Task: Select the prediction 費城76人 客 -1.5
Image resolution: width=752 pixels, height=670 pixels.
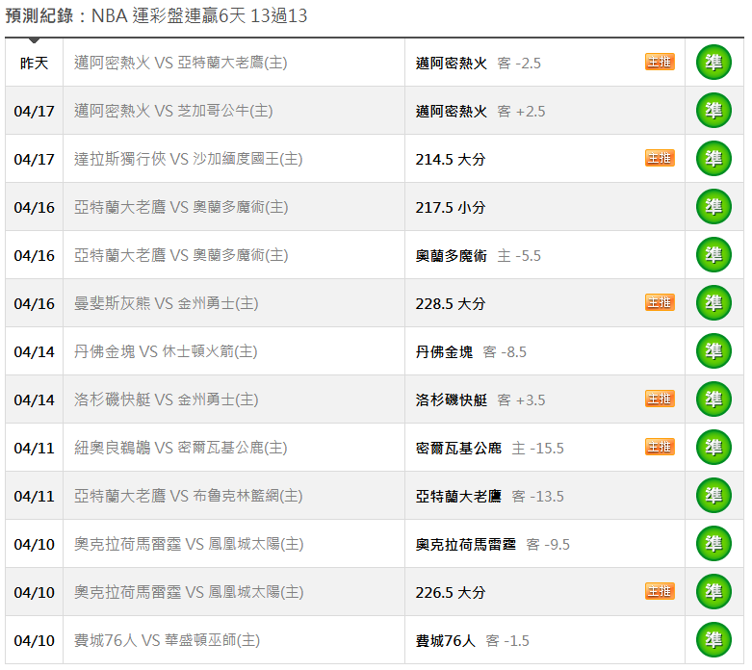Action: pos(472,641)
